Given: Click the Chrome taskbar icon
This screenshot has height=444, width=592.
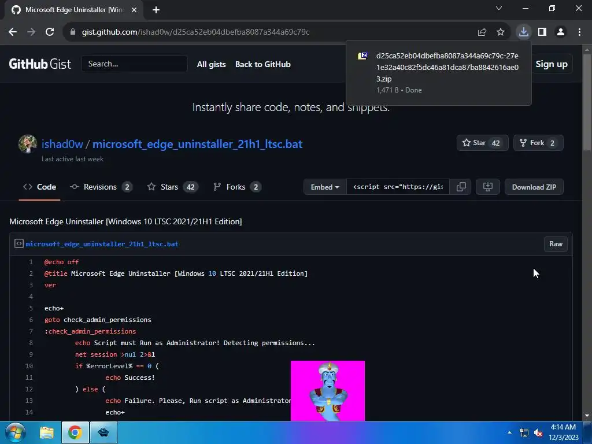Looking at the screenshot, I should 75,432.
